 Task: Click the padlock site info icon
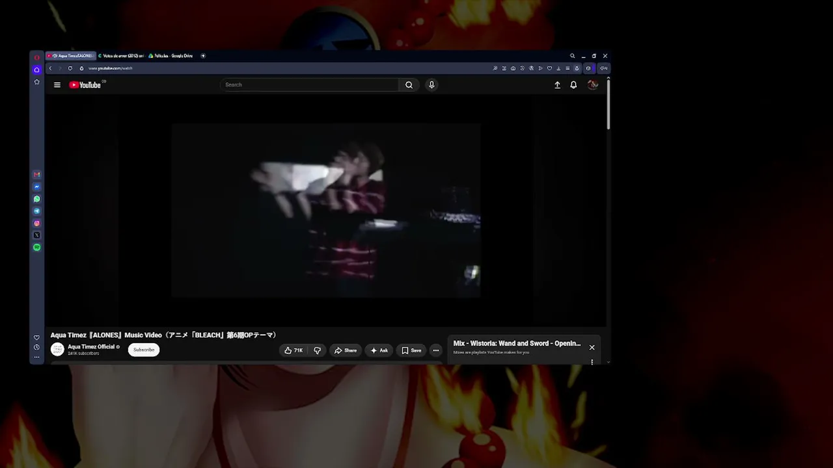coord(81,68)
